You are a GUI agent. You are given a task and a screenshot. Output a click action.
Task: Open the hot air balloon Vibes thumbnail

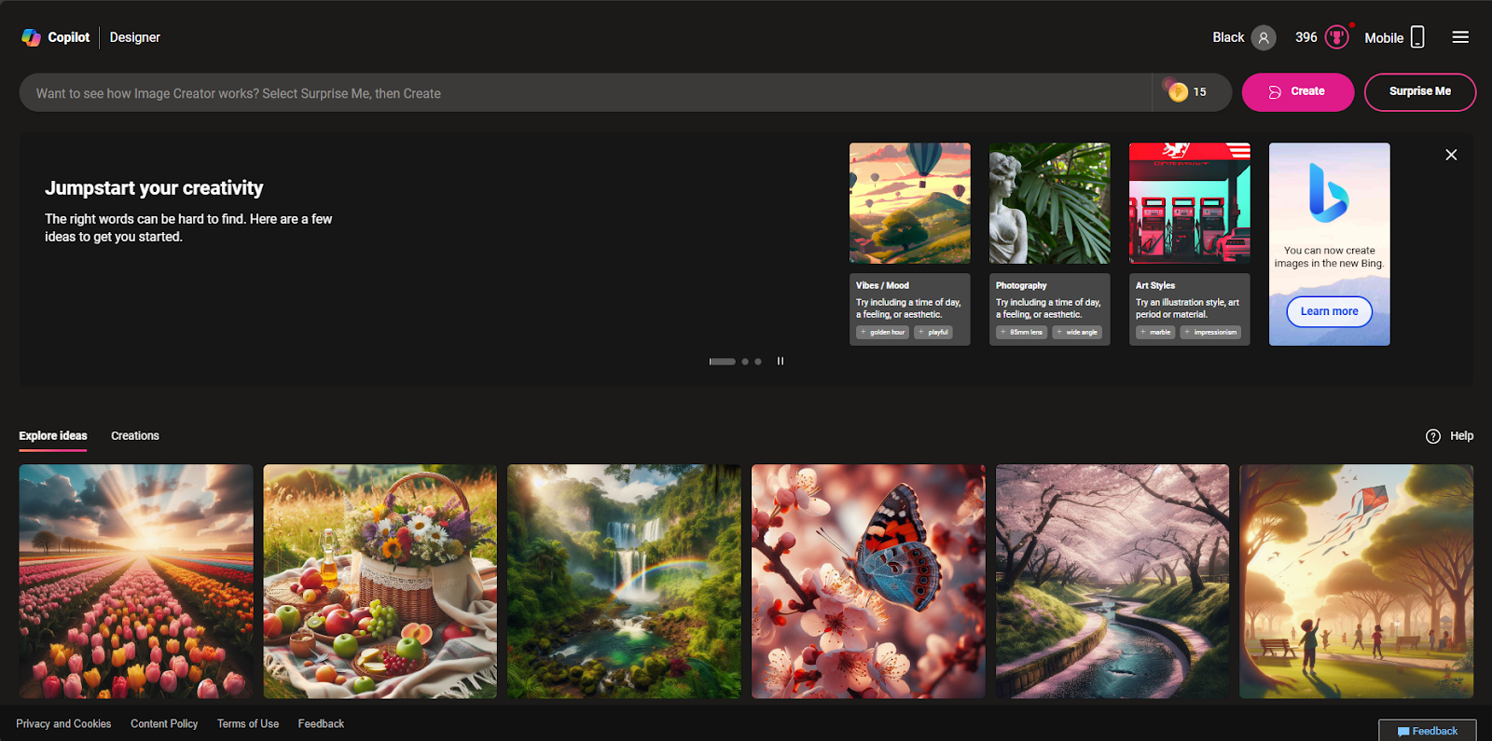(x=909, y=203)
